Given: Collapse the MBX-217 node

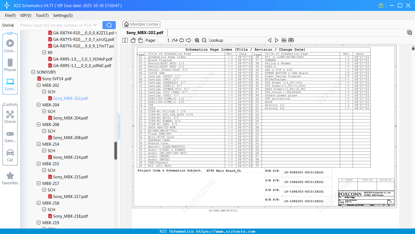Looking at the screenshot, I should point(39,183).
